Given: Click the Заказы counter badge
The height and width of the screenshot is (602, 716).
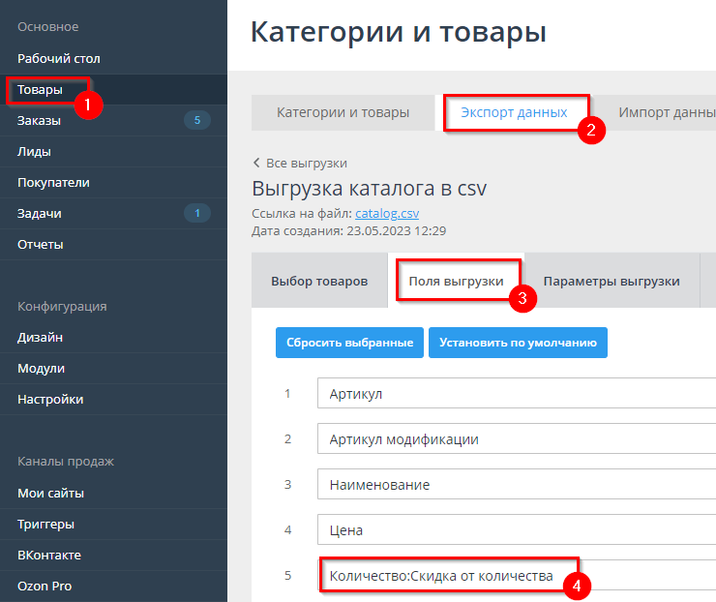Looking at the screenshot, I should pyautogui.click(x=196, y=121).
